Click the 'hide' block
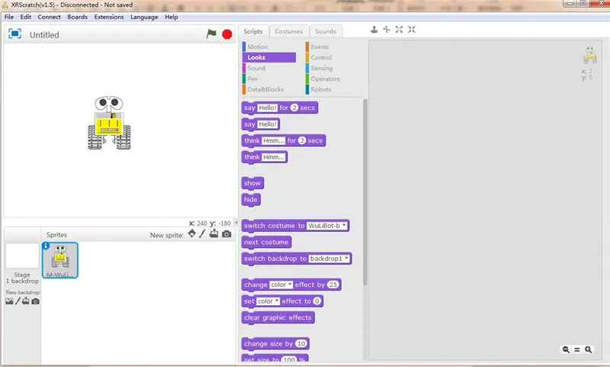Image resolution: width=610 pixels, height=367 pixels. coord(251,200)
